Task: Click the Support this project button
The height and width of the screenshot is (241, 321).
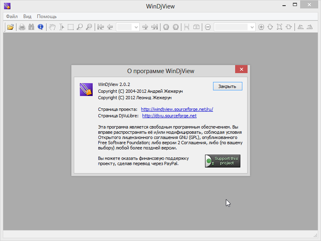Action: click(222, 161)
